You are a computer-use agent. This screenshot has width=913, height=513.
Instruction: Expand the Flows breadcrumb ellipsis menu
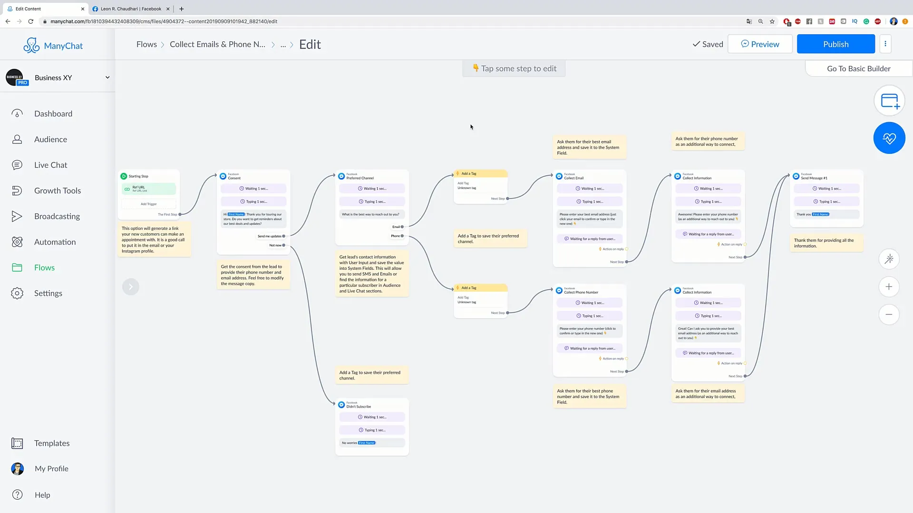283,44
